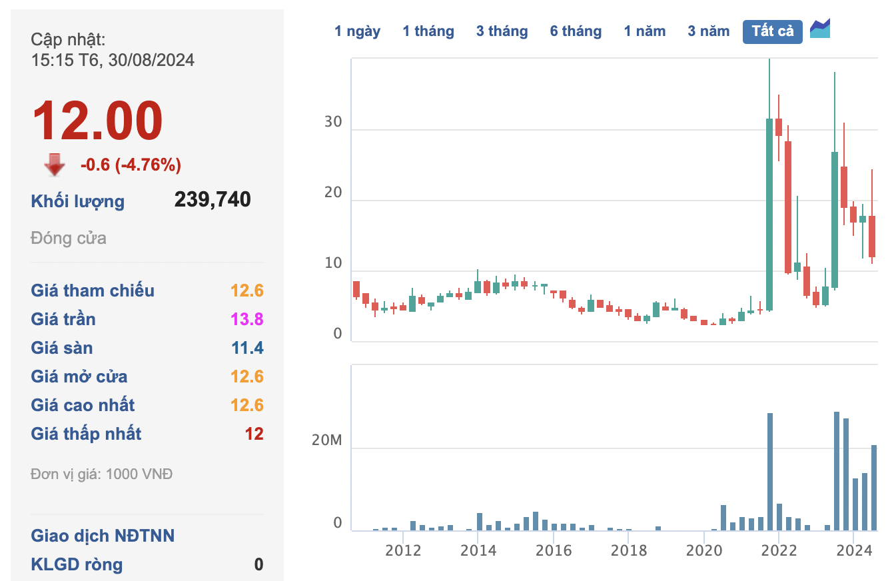Click the 'Giao dịch NĐTNN' heading
The width and height of the screenshot is (890, 581).
click(103, 536)
